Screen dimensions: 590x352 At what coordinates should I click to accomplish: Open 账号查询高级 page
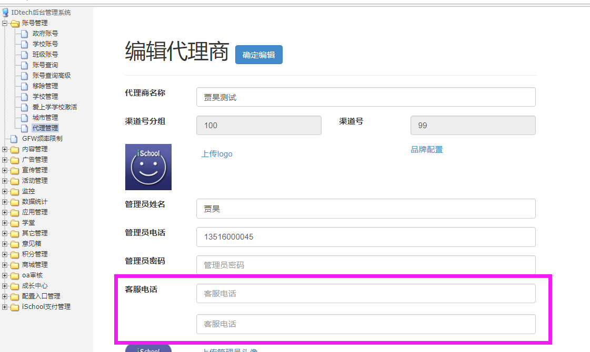click(x=52, y=76)
